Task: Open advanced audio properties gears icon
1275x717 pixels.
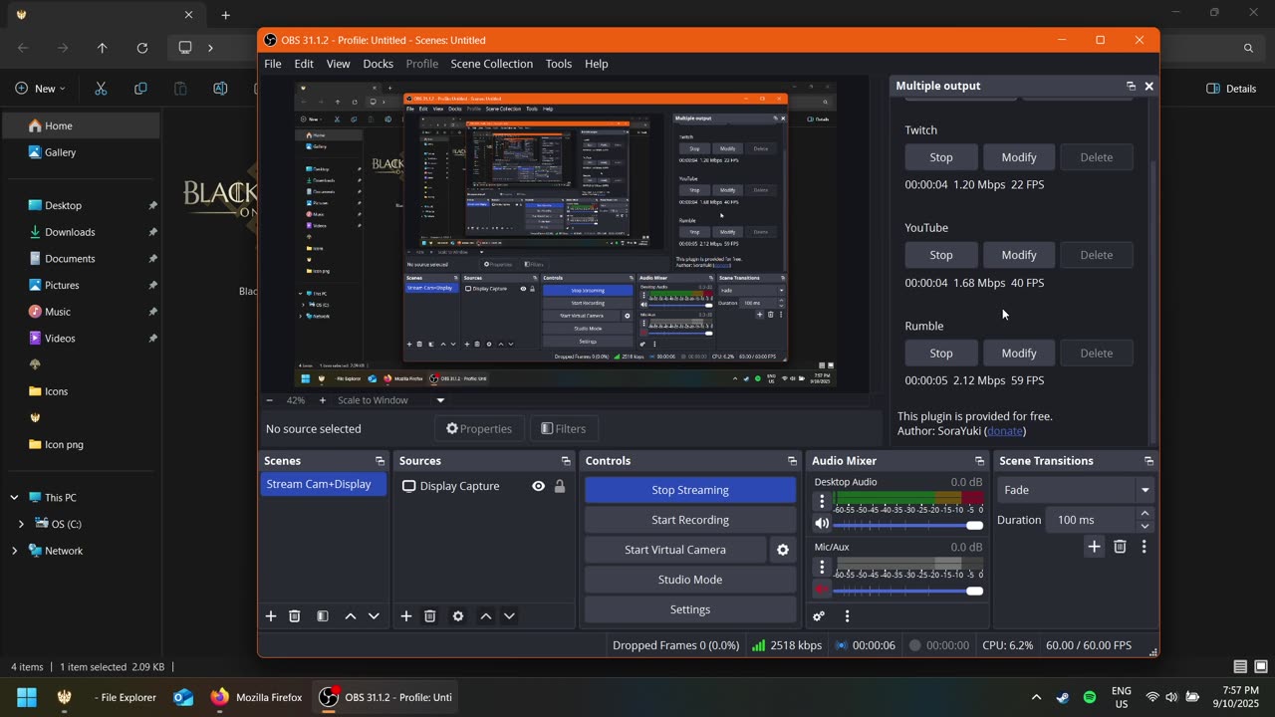Action: [820, 616]
